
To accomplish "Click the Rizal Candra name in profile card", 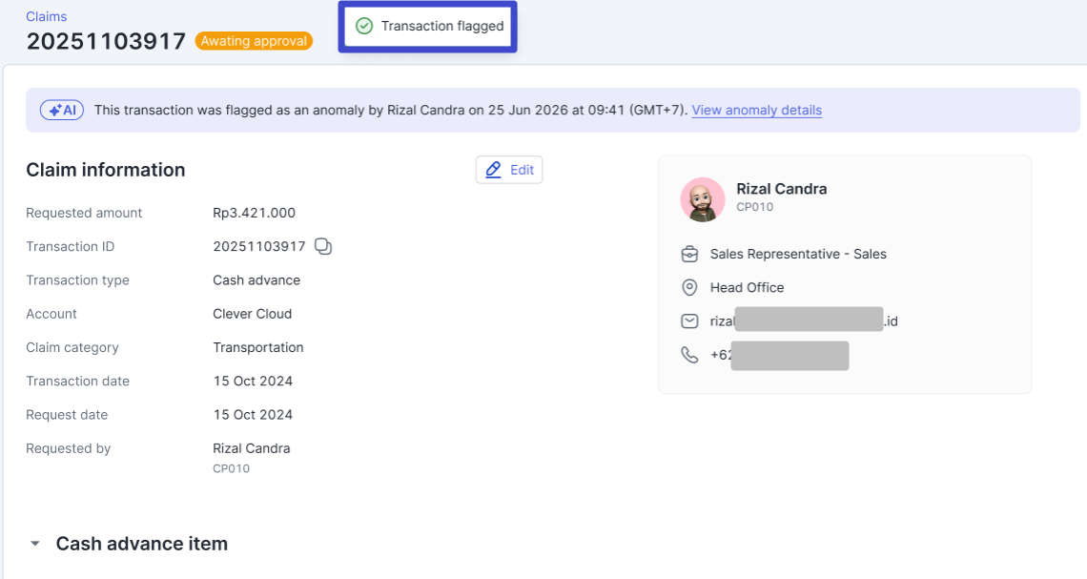I will click(781, 189).
